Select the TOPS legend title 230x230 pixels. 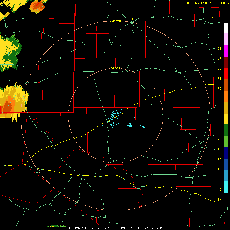click(x=225, y=15)
